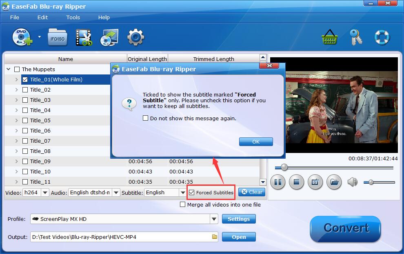
Task: Expand the Title_03 row
Action: pyautogui.click(x=16, y=100)
